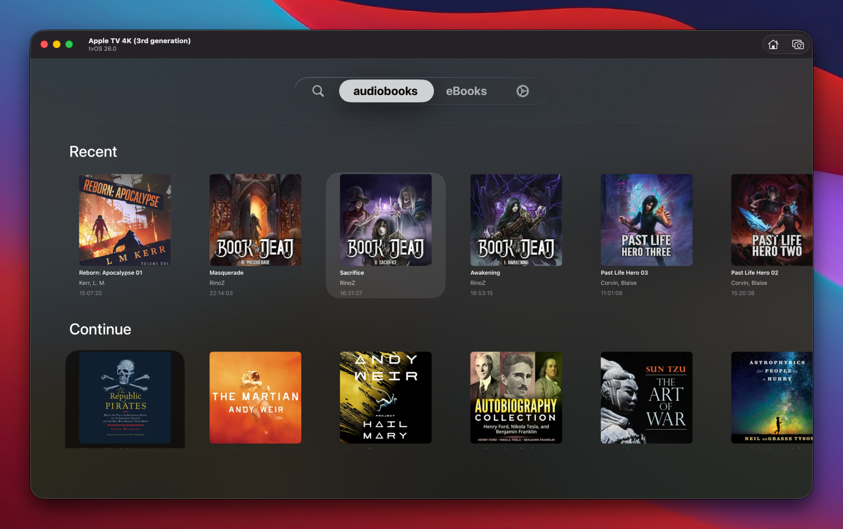This screenshot has width=843, height=529.
Task: Select the Masquerade audiobook cover
Action: 255,220
